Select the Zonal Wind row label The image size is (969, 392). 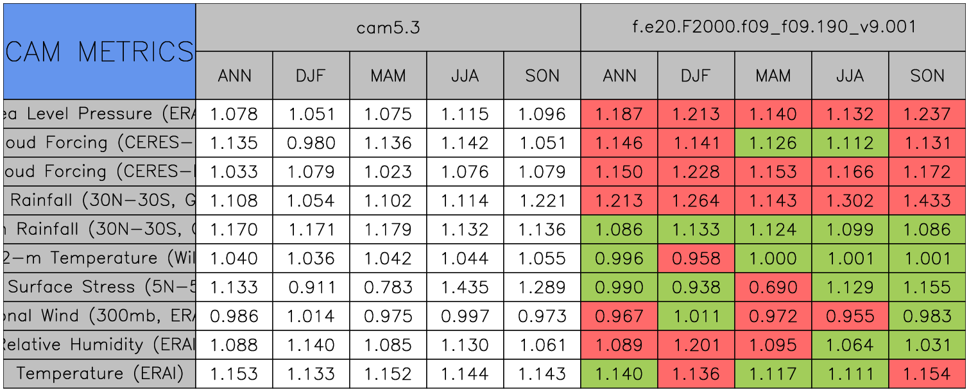[x=99, y=316]
